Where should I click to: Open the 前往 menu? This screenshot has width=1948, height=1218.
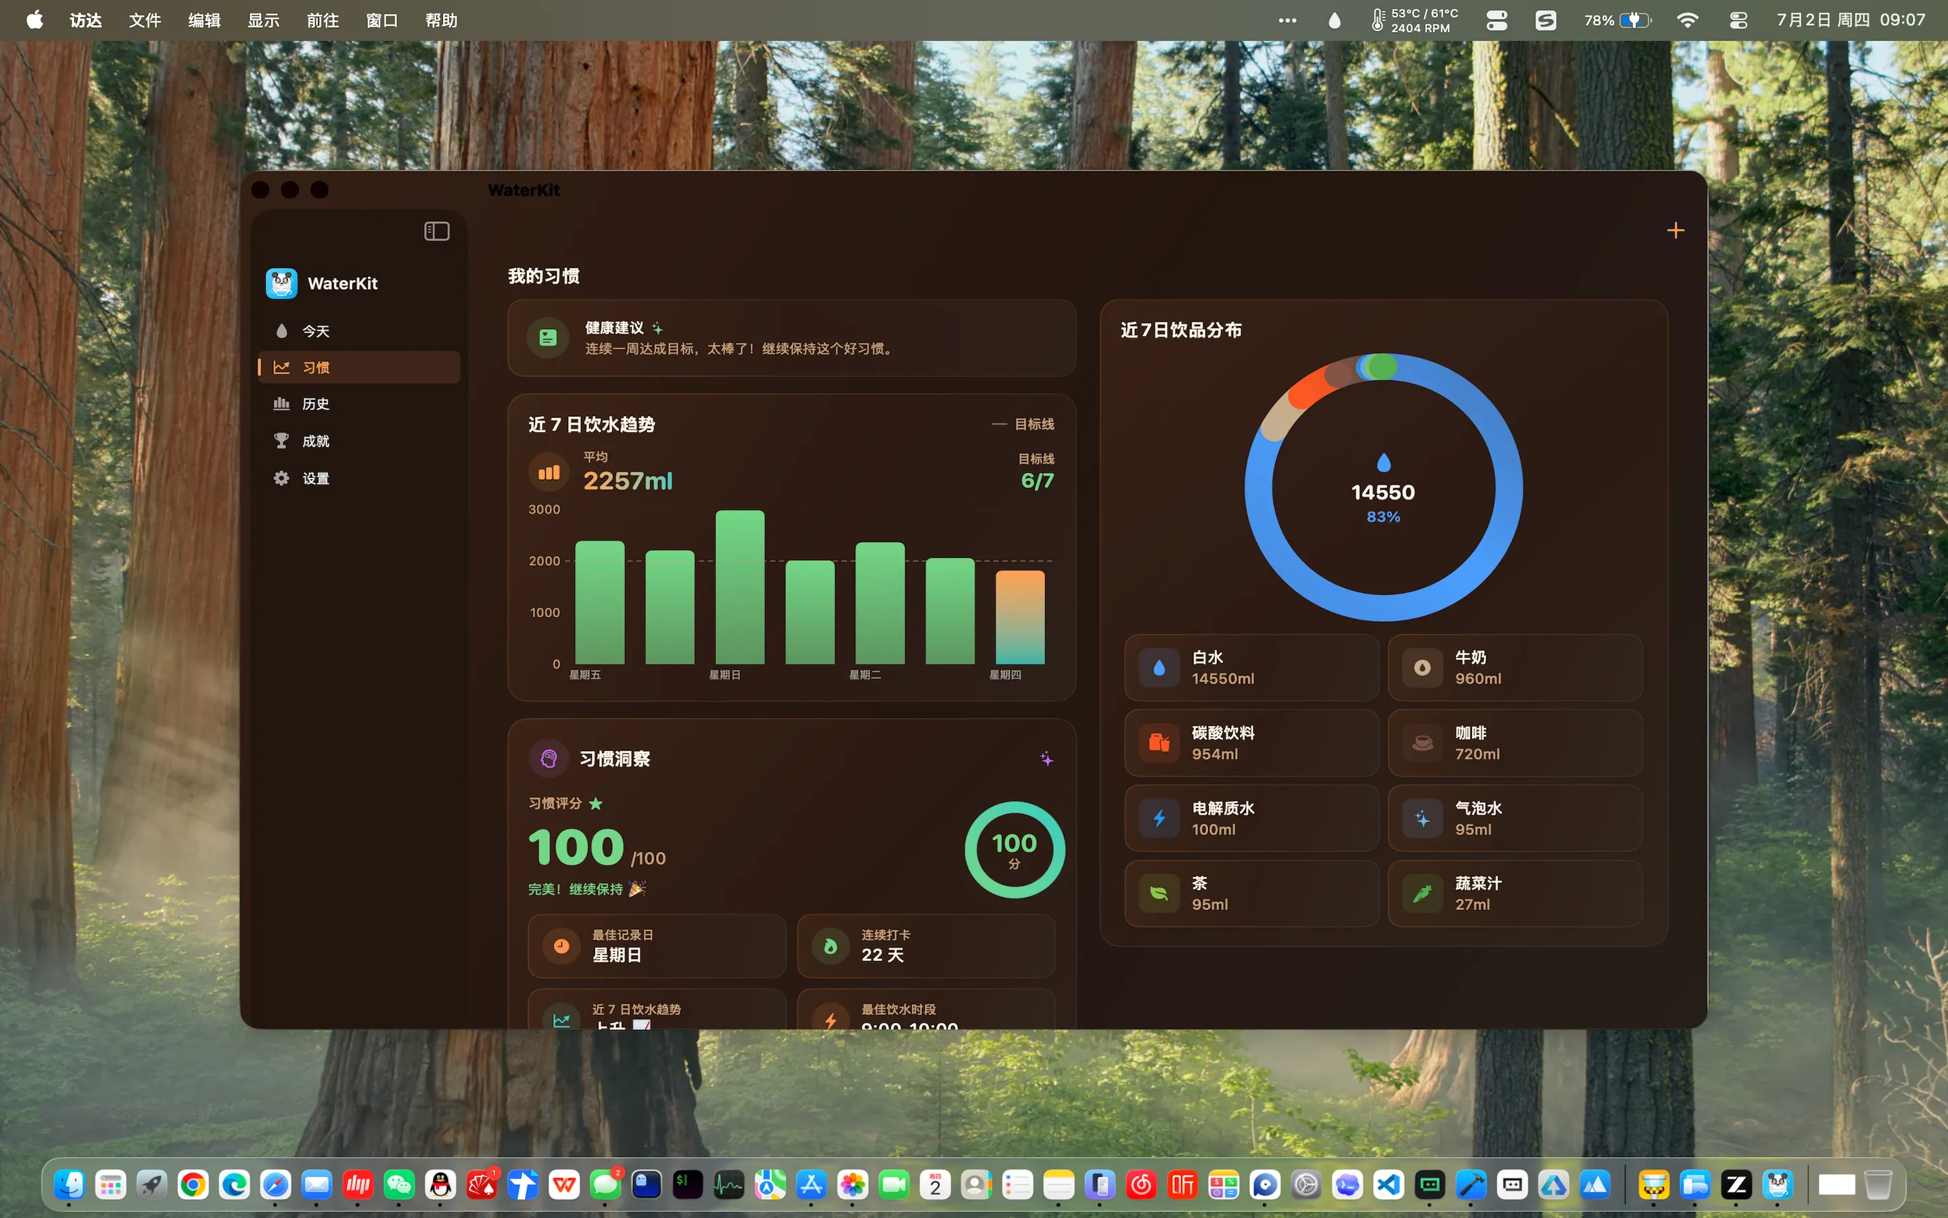coord(323,20)
